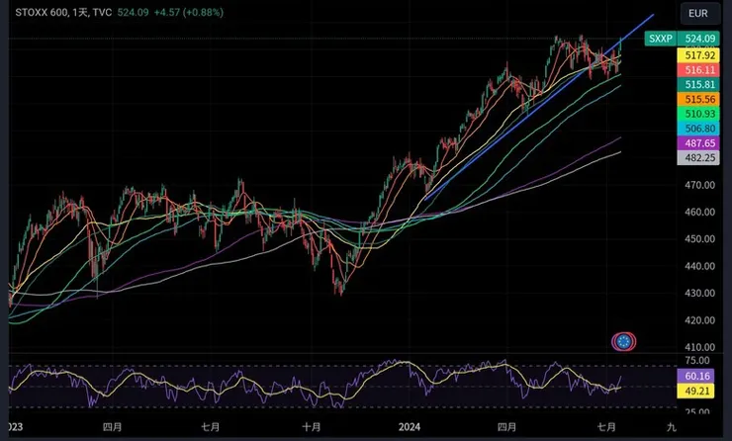This screenshot has width=732, height=441.
Task: Click the green 510.93 price label
Action: point(698,114)
